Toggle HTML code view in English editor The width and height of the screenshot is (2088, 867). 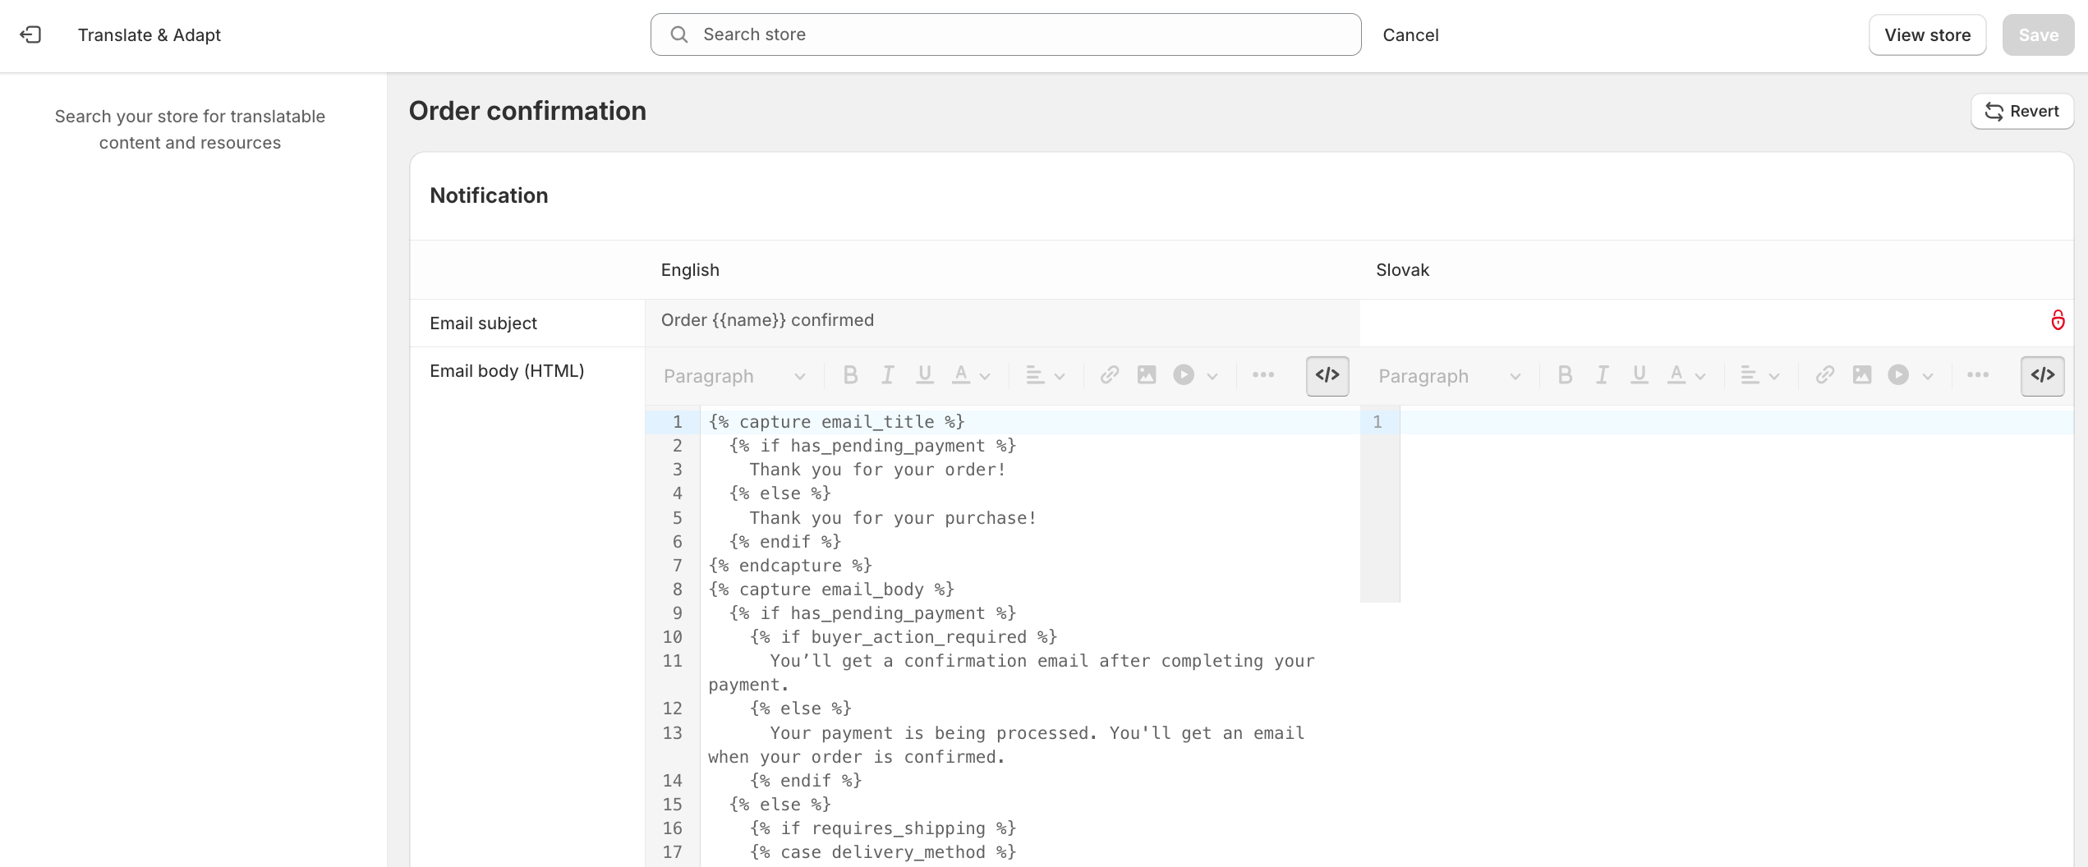[x=1327, y=375]
